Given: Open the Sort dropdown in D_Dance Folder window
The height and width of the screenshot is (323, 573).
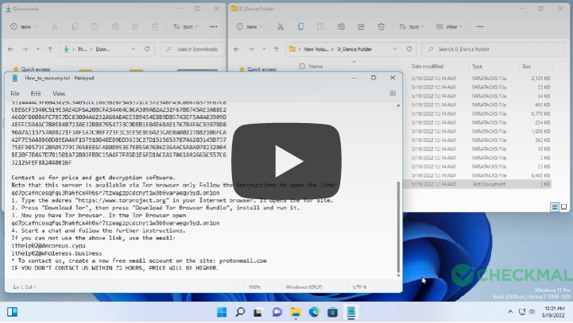Looking at the screenshot, I should coord(412,27).
